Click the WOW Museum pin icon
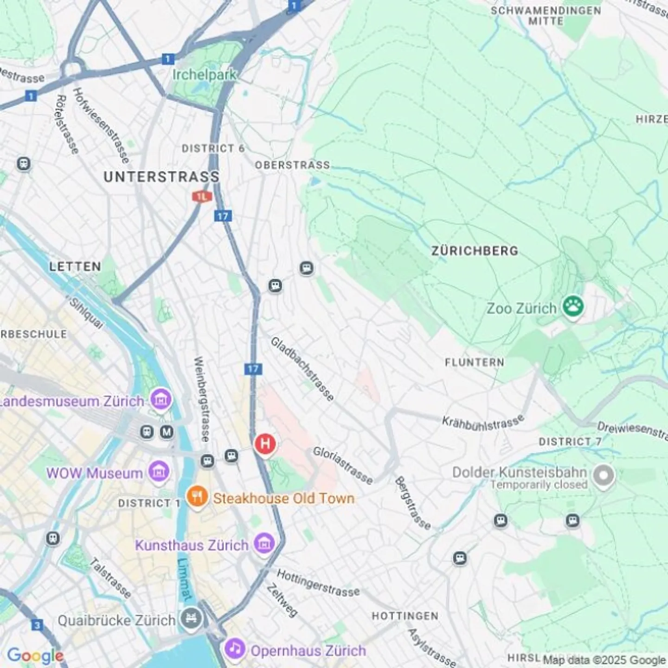The height and width of the screenshot is (668, 668). coord(159,472)
